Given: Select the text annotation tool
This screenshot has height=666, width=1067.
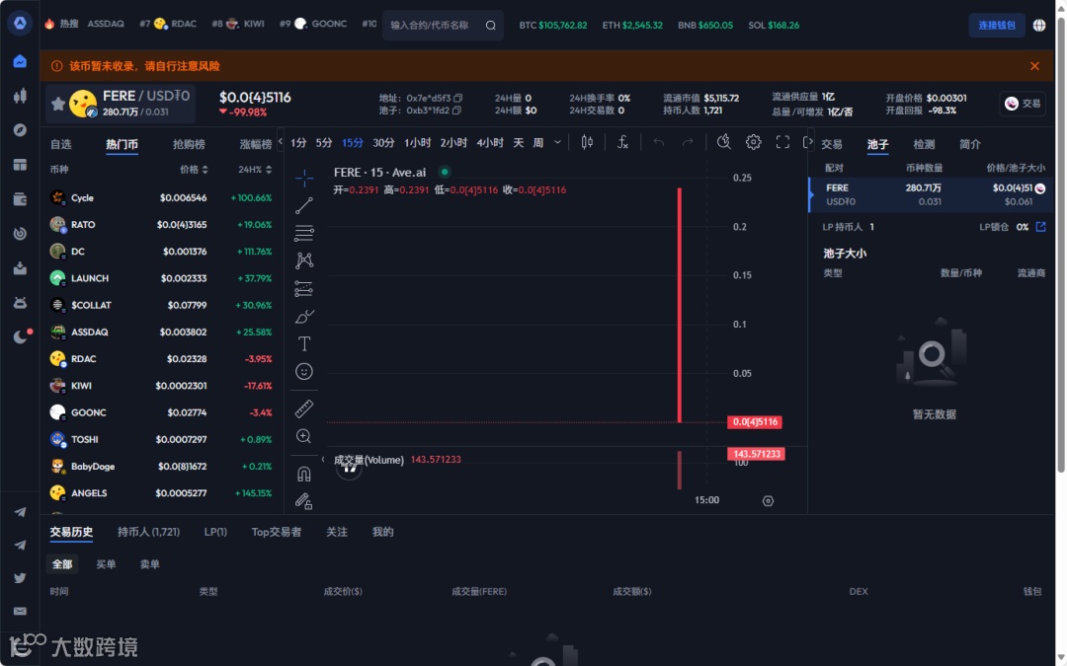Looking at the screenshot, I should (x=304, y=344).
